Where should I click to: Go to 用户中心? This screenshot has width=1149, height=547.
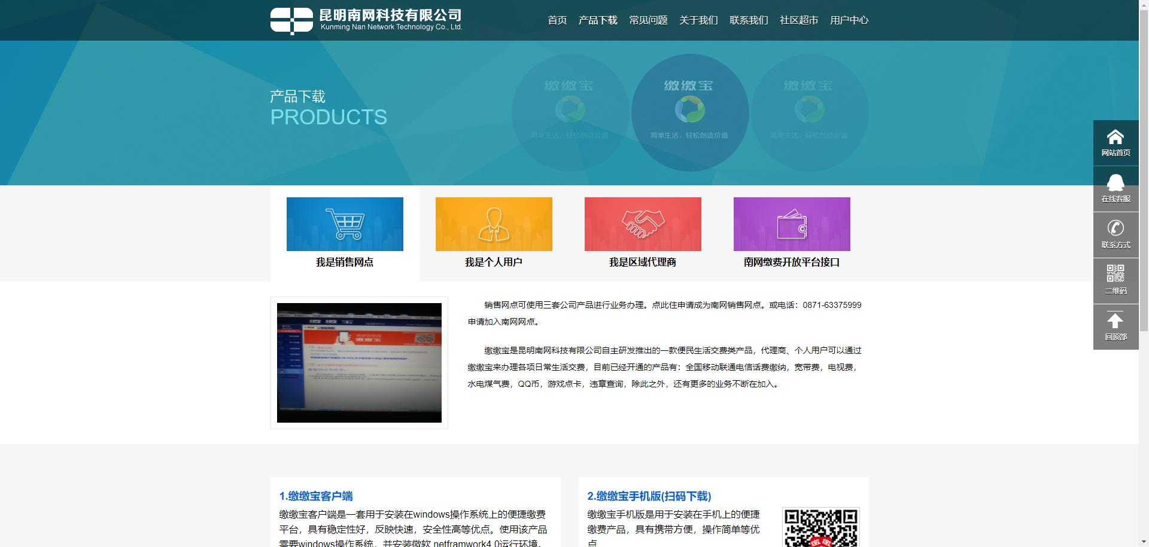pyautogui.click(x=849, y=20)
